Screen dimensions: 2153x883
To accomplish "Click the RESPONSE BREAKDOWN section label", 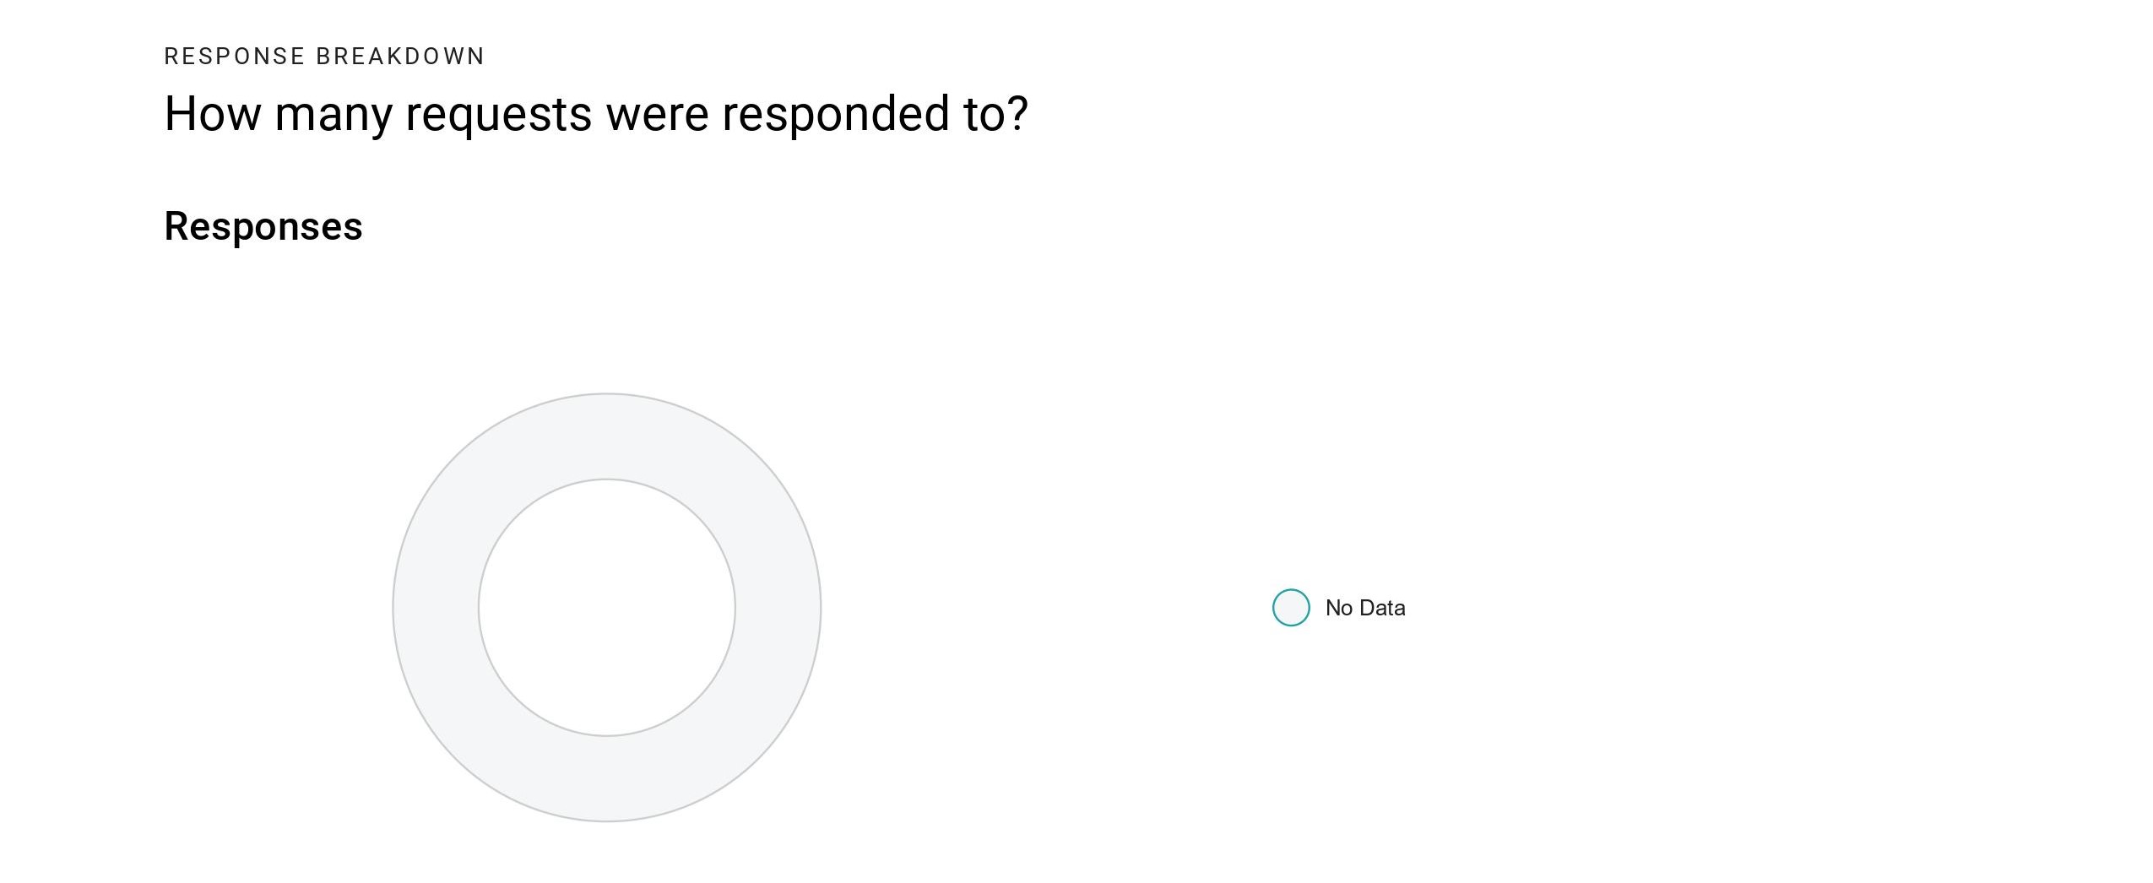I will point(324,57).
